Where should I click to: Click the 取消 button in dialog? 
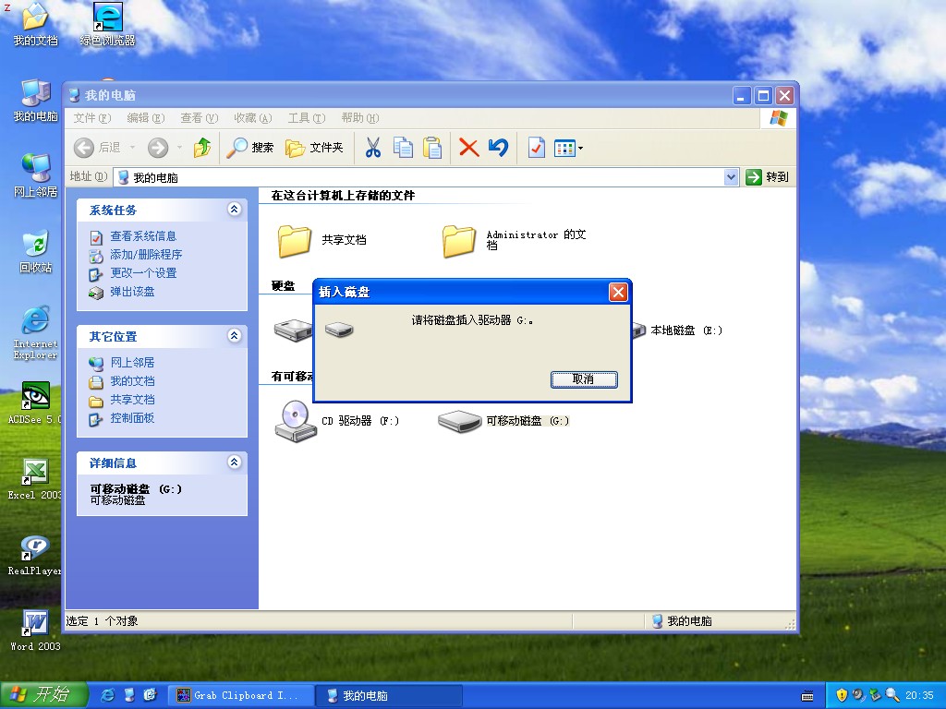point(584,379)
